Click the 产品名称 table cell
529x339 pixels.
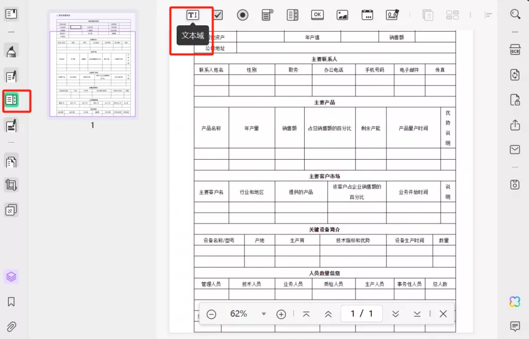(x=211, y=128)
